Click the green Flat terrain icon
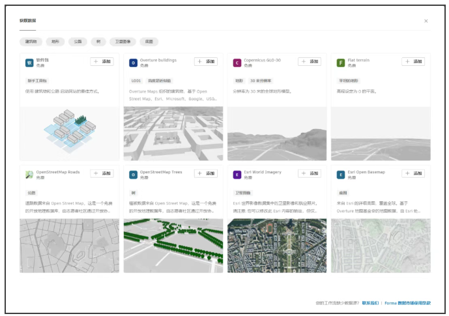Screen dimensions: 449x316 point(341,63)
